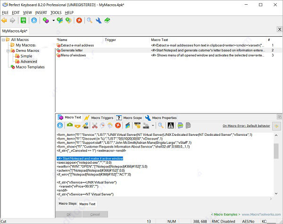
Task: Open help with the green book icon
Action: pyautogui.click(x=107, y=21)
